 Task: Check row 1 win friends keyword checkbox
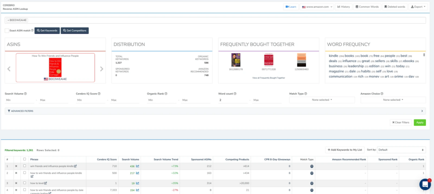25,166
